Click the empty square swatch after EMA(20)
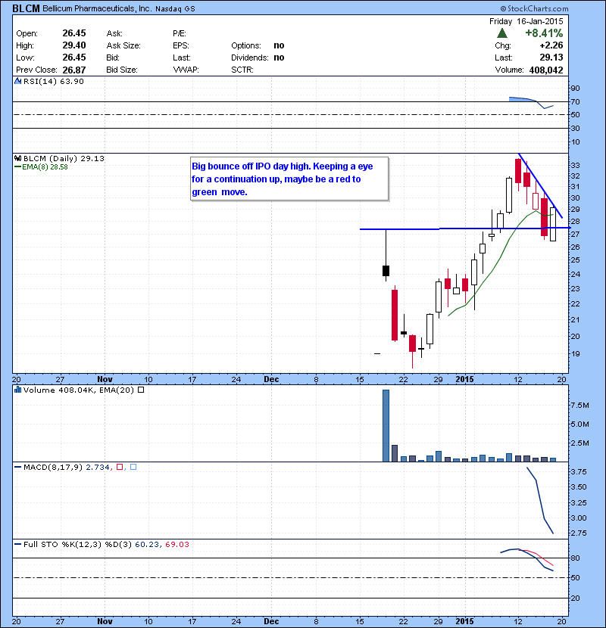The width and height of the screenshot is (606, 628). pos(141,390)
